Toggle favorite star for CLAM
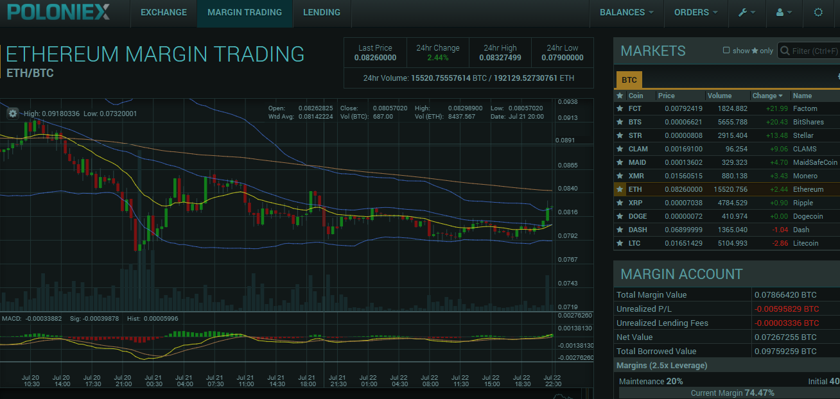840x399 pixels. click(x=620, y=149)
